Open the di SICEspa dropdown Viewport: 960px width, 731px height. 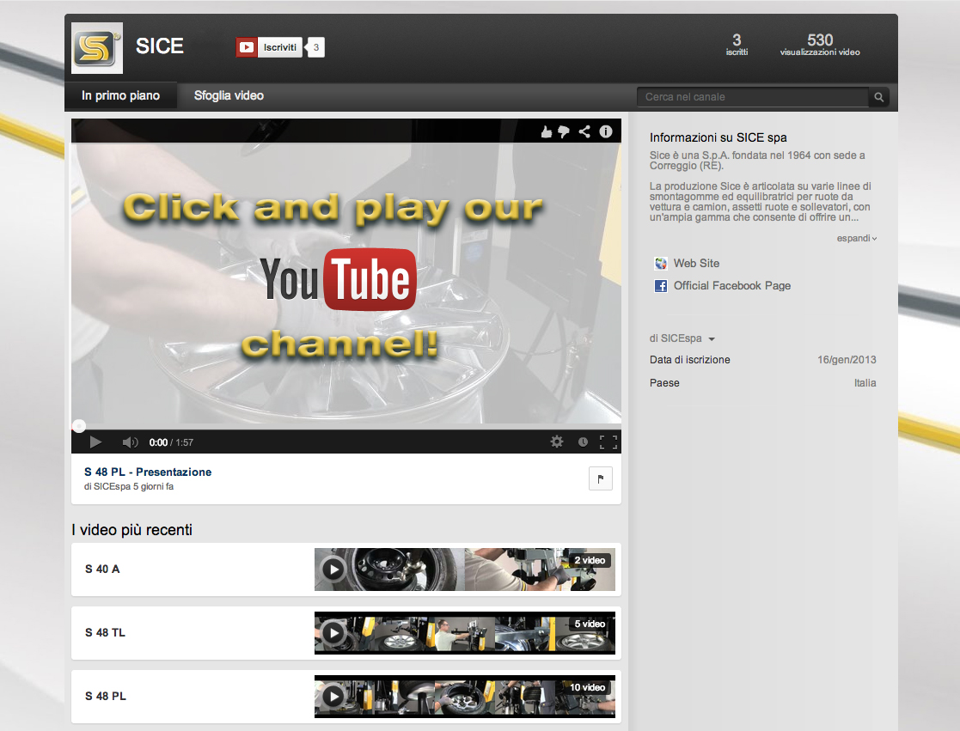[682, 338]
